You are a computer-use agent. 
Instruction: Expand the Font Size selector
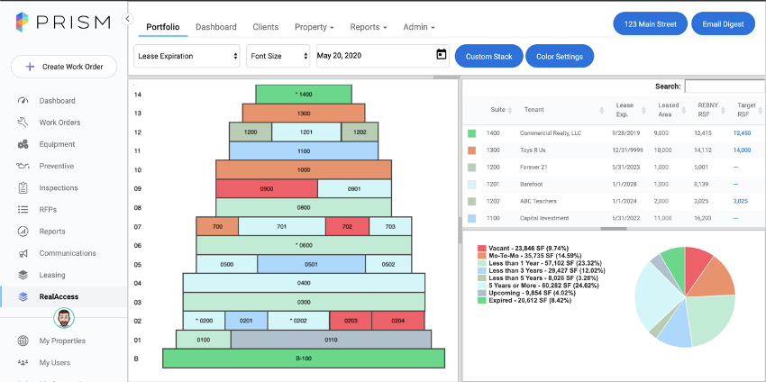tap(278, 56)
